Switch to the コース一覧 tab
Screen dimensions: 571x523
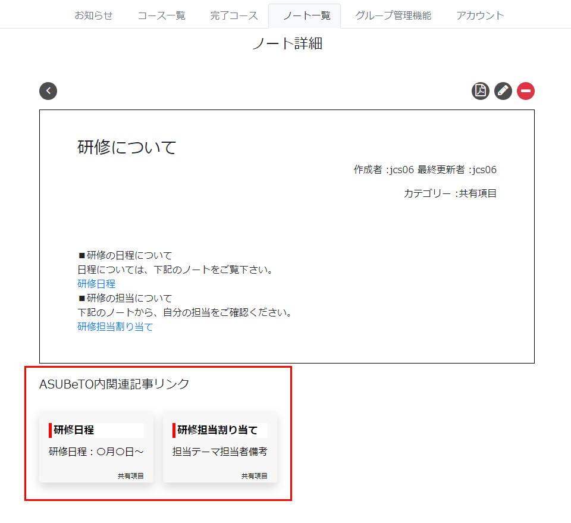pos(161,15)
